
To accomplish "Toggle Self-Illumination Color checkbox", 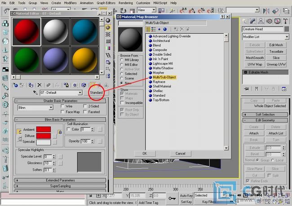I will [69, 129].
